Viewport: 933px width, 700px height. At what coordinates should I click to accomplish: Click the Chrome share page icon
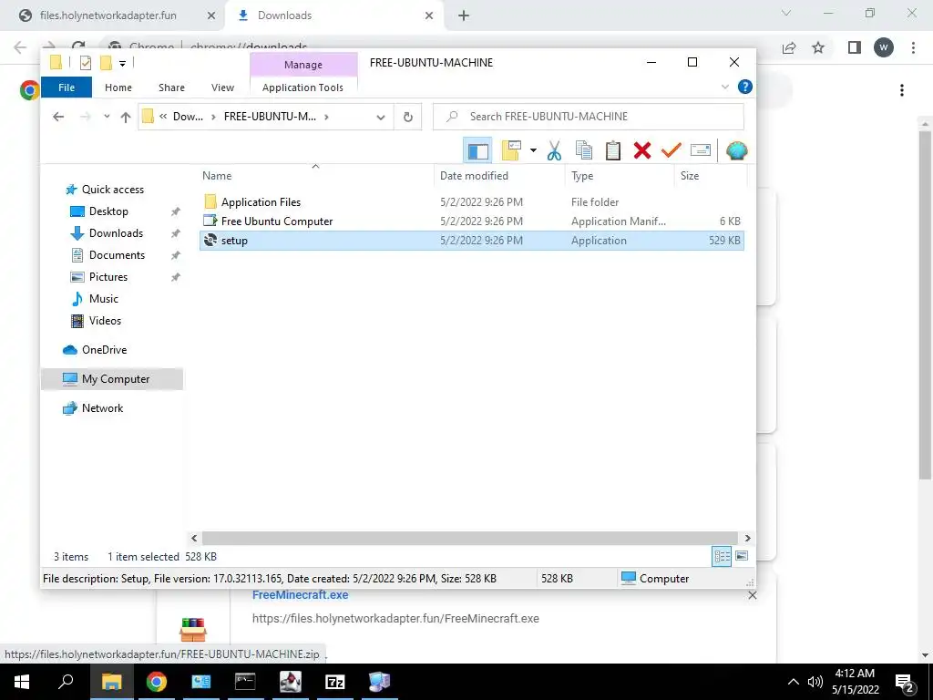point(789,47)
